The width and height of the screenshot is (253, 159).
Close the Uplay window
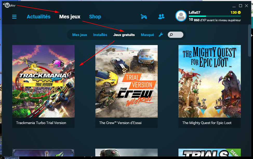point(247,6)
